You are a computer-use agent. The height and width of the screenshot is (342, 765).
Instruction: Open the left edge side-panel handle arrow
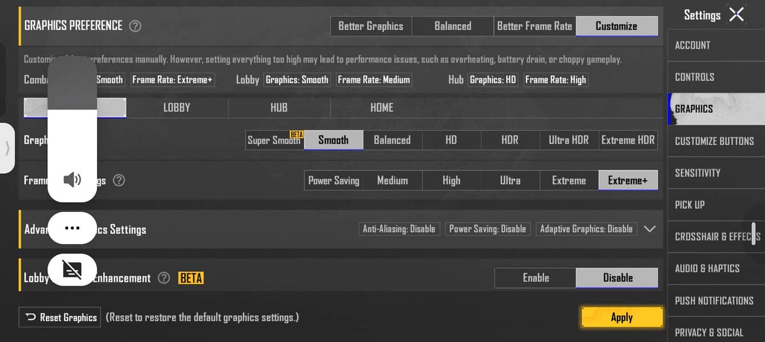pos(7,148)
